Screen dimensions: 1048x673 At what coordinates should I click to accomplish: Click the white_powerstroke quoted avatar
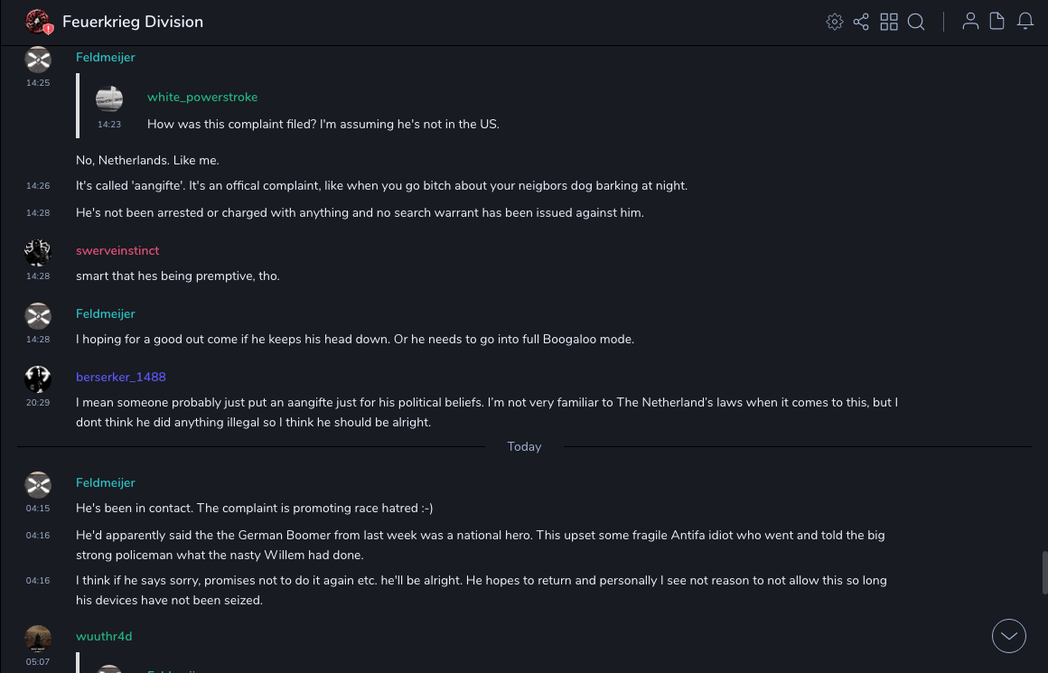[109, 98]
